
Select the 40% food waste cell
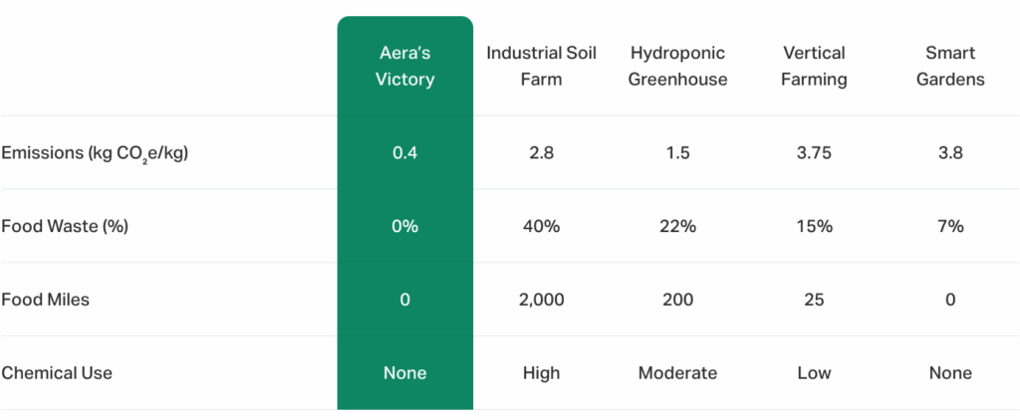click(541, 226)
